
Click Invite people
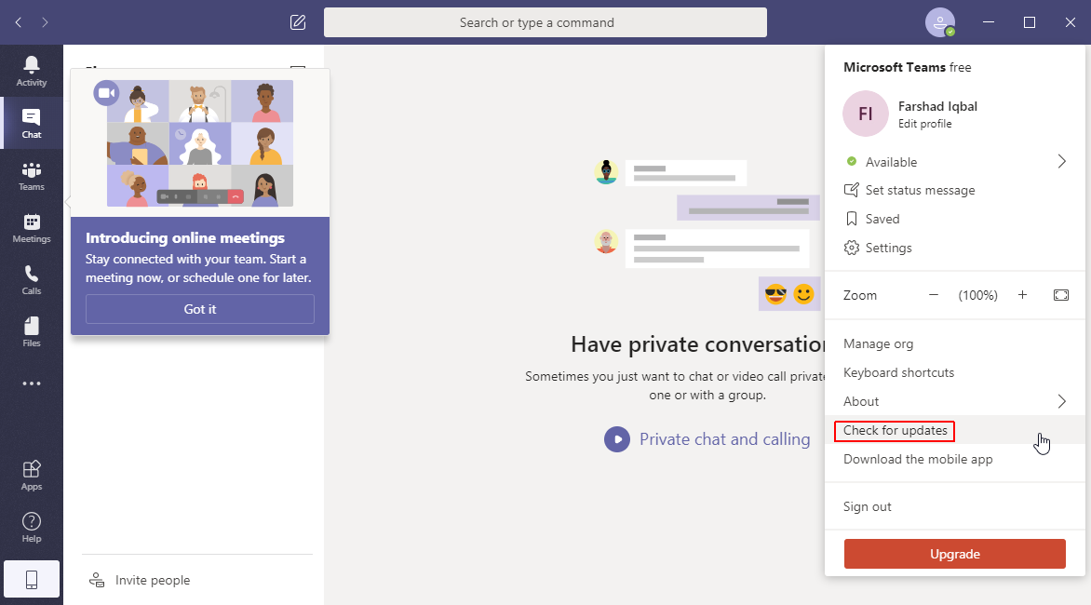[x=139, y=580]
